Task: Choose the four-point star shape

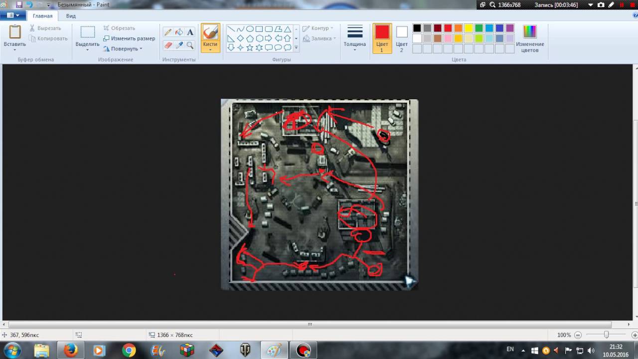Action: click(241, 48)
